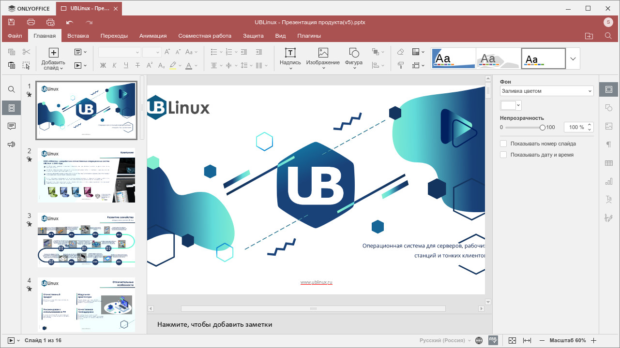Switch to the Совместная работа tab
The height and width of the screenshot is (348, 620).
(x=205, y=36)
